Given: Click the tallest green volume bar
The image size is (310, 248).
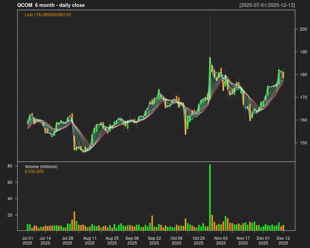Looking at the screenshot, I should coord(210,197).
